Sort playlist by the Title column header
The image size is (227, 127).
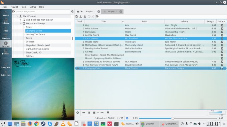(103, 21)
